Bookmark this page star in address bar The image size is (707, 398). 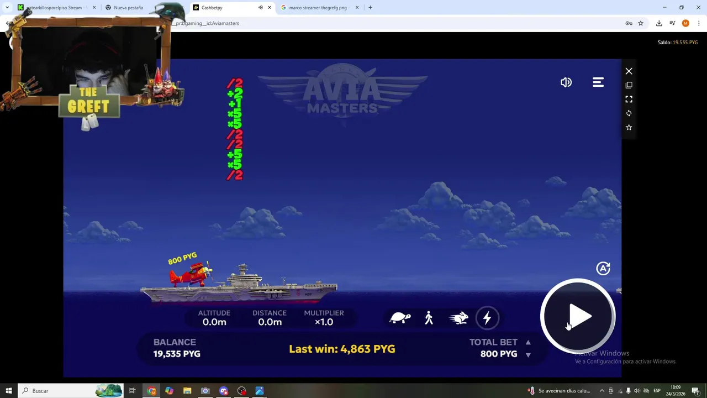click(641, 23)
